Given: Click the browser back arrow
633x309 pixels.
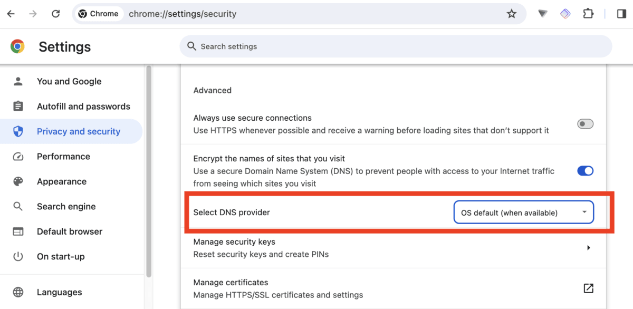Looking at the screenshot, I should coord(11,14).
